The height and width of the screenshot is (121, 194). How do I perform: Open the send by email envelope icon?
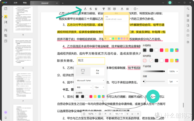188,35
